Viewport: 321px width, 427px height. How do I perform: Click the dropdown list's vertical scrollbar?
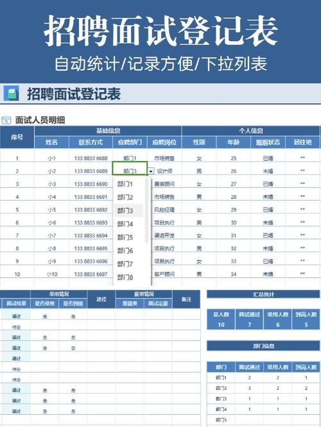pos(147,211)
